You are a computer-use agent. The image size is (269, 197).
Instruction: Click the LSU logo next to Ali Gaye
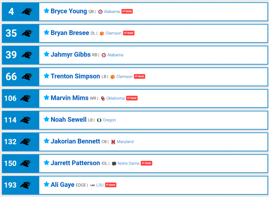coord(93,185)
